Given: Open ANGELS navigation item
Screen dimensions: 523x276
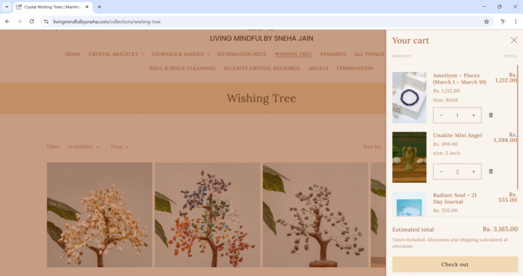Looking at the screenshot, I should [x=319, y=68].
